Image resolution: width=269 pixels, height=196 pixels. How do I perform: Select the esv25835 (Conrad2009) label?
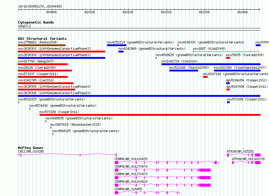245,55
